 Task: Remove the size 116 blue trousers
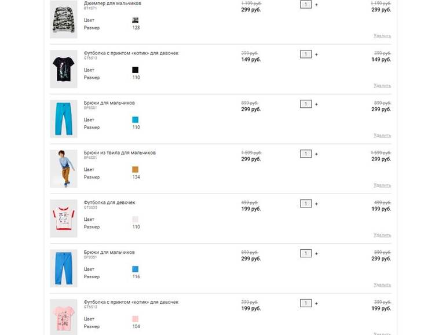[382, 285]
